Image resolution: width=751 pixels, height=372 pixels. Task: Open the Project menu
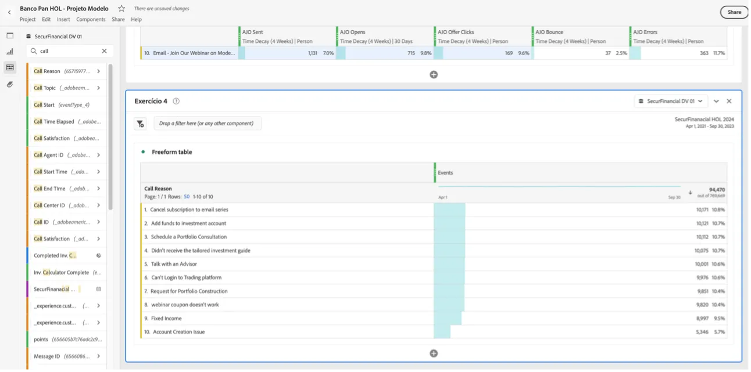click(x=28, y=20)
